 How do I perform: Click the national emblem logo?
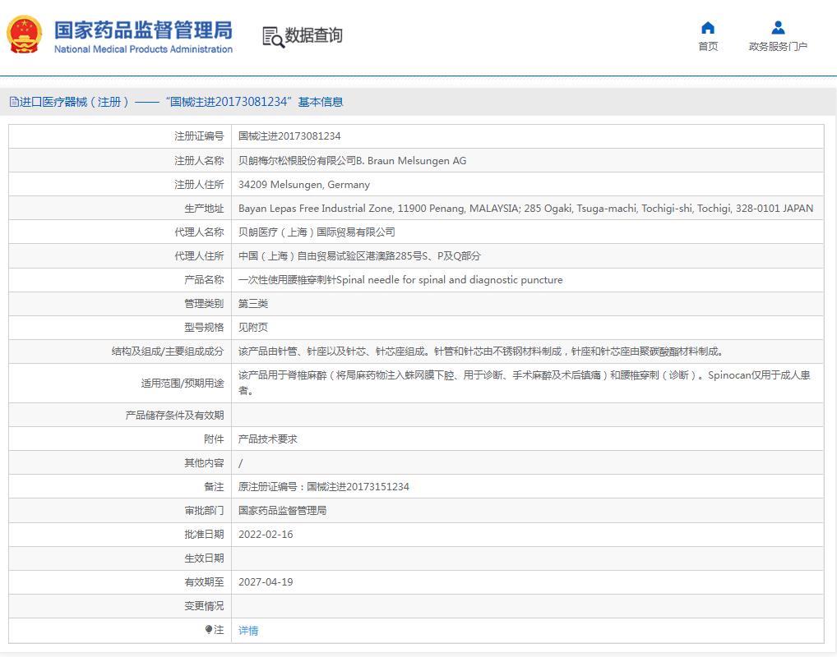25,35
